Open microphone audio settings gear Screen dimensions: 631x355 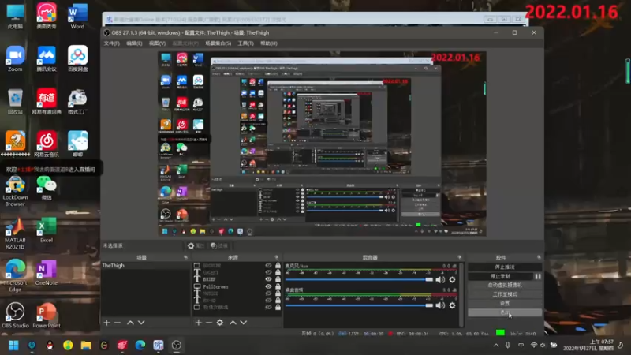(452, 280)
